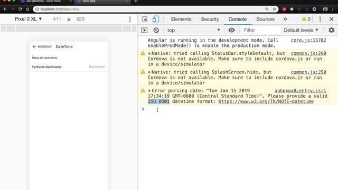This screenshot has width=338, height=190.
Task: Reload the page
Action: [x=20, y=9]
